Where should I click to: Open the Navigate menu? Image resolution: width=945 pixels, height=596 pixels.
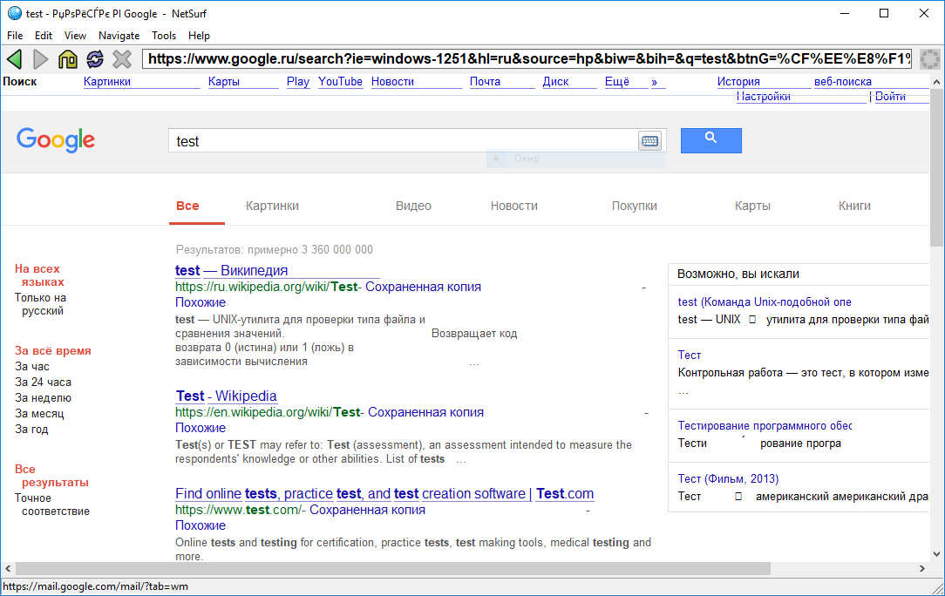119,36
